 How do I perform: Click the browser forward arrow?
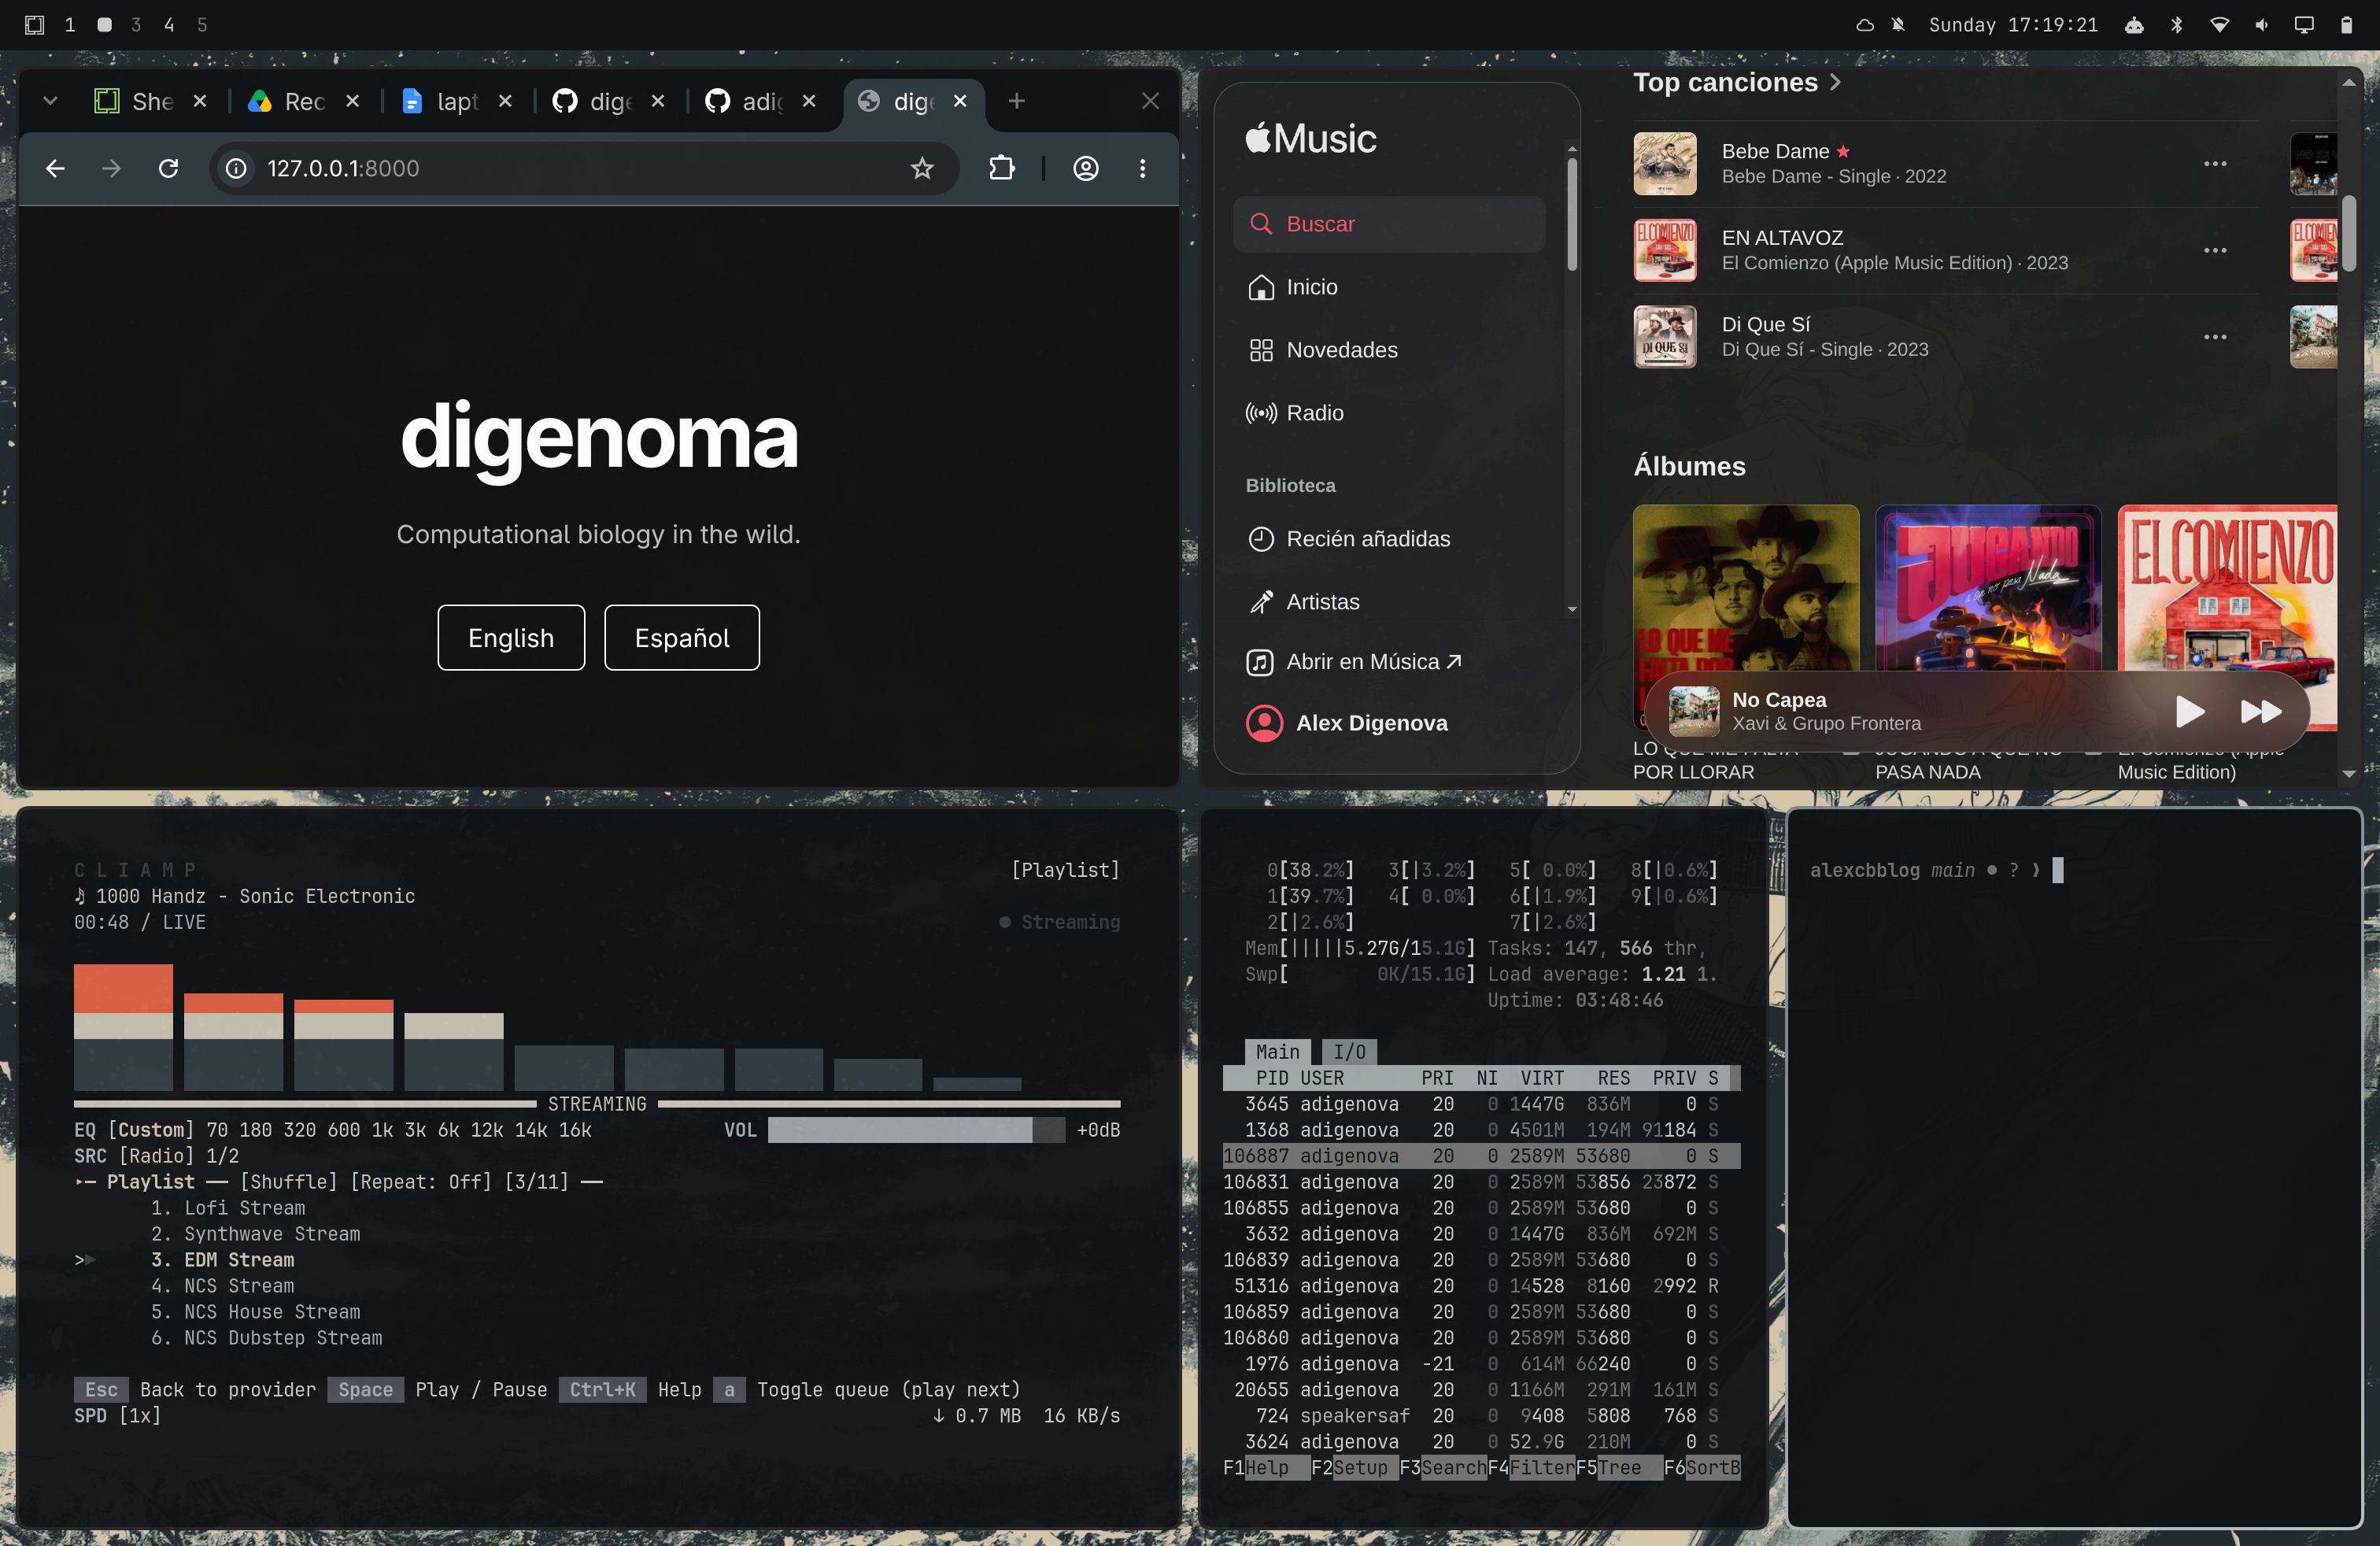pyautogui.click(x=111, y=168)
